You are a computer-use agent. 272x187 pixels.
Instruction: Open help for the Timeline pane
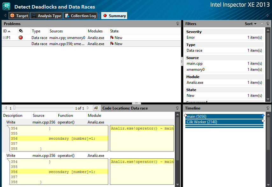pos(268,108)
